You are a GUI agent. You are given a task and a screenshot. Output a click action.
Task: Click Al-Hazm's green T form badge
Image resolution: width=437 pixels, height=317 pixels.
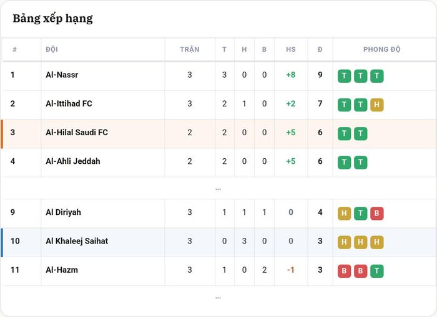[x=377, y=271]
